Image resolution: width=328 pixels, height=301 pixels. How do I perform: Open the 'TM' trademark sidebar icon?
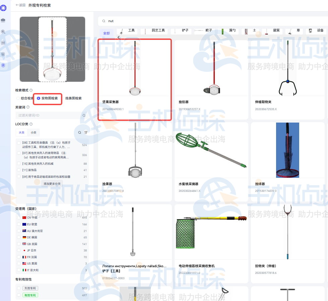click(3, 43)
